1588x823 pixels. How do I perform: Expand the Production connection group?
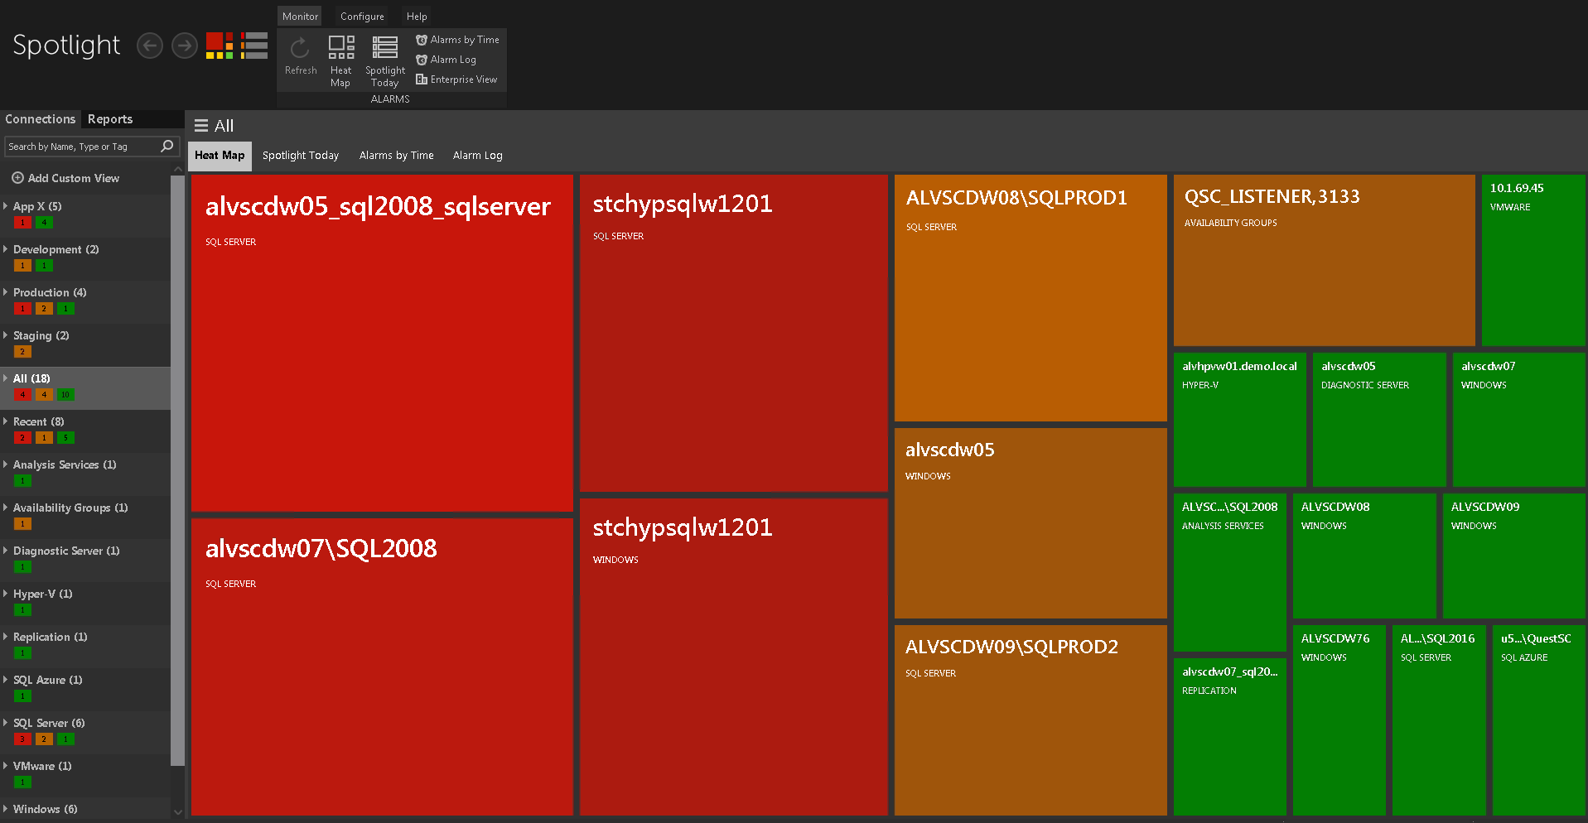tap(6, 292)
